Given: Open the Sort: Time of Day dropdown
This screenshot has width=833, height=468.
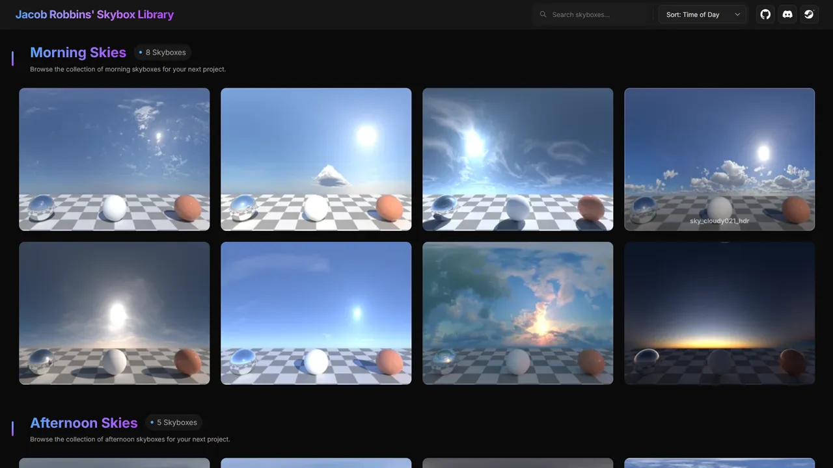Looking at the screenshot, I should click(x=702, y=14).
